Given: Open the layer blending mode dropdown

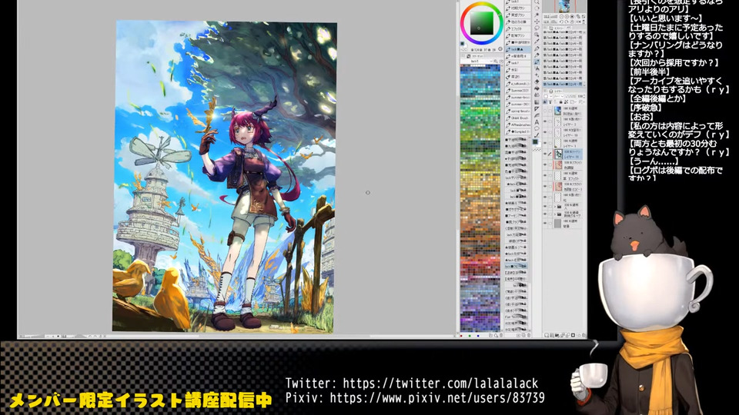Looking at the screenshot, I should click(559, 96).
